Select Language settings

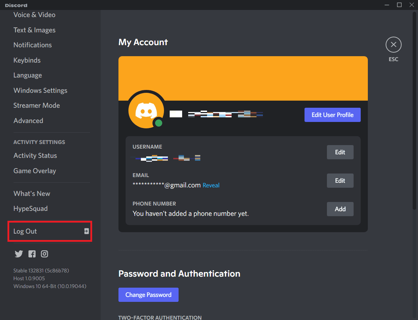pyautogui.click(x=27, y=75)
